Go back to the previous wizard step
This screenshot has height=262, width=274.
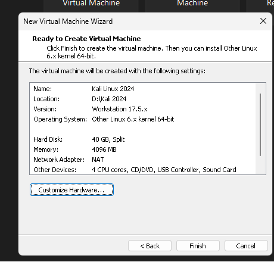point(150,246)
